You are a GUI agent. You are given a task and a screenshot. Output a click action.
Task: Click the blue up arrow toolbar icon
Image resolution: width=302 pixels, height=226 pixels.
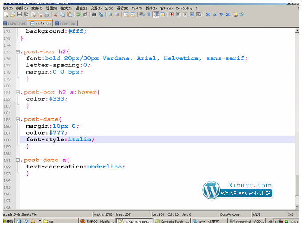[215, 15]
